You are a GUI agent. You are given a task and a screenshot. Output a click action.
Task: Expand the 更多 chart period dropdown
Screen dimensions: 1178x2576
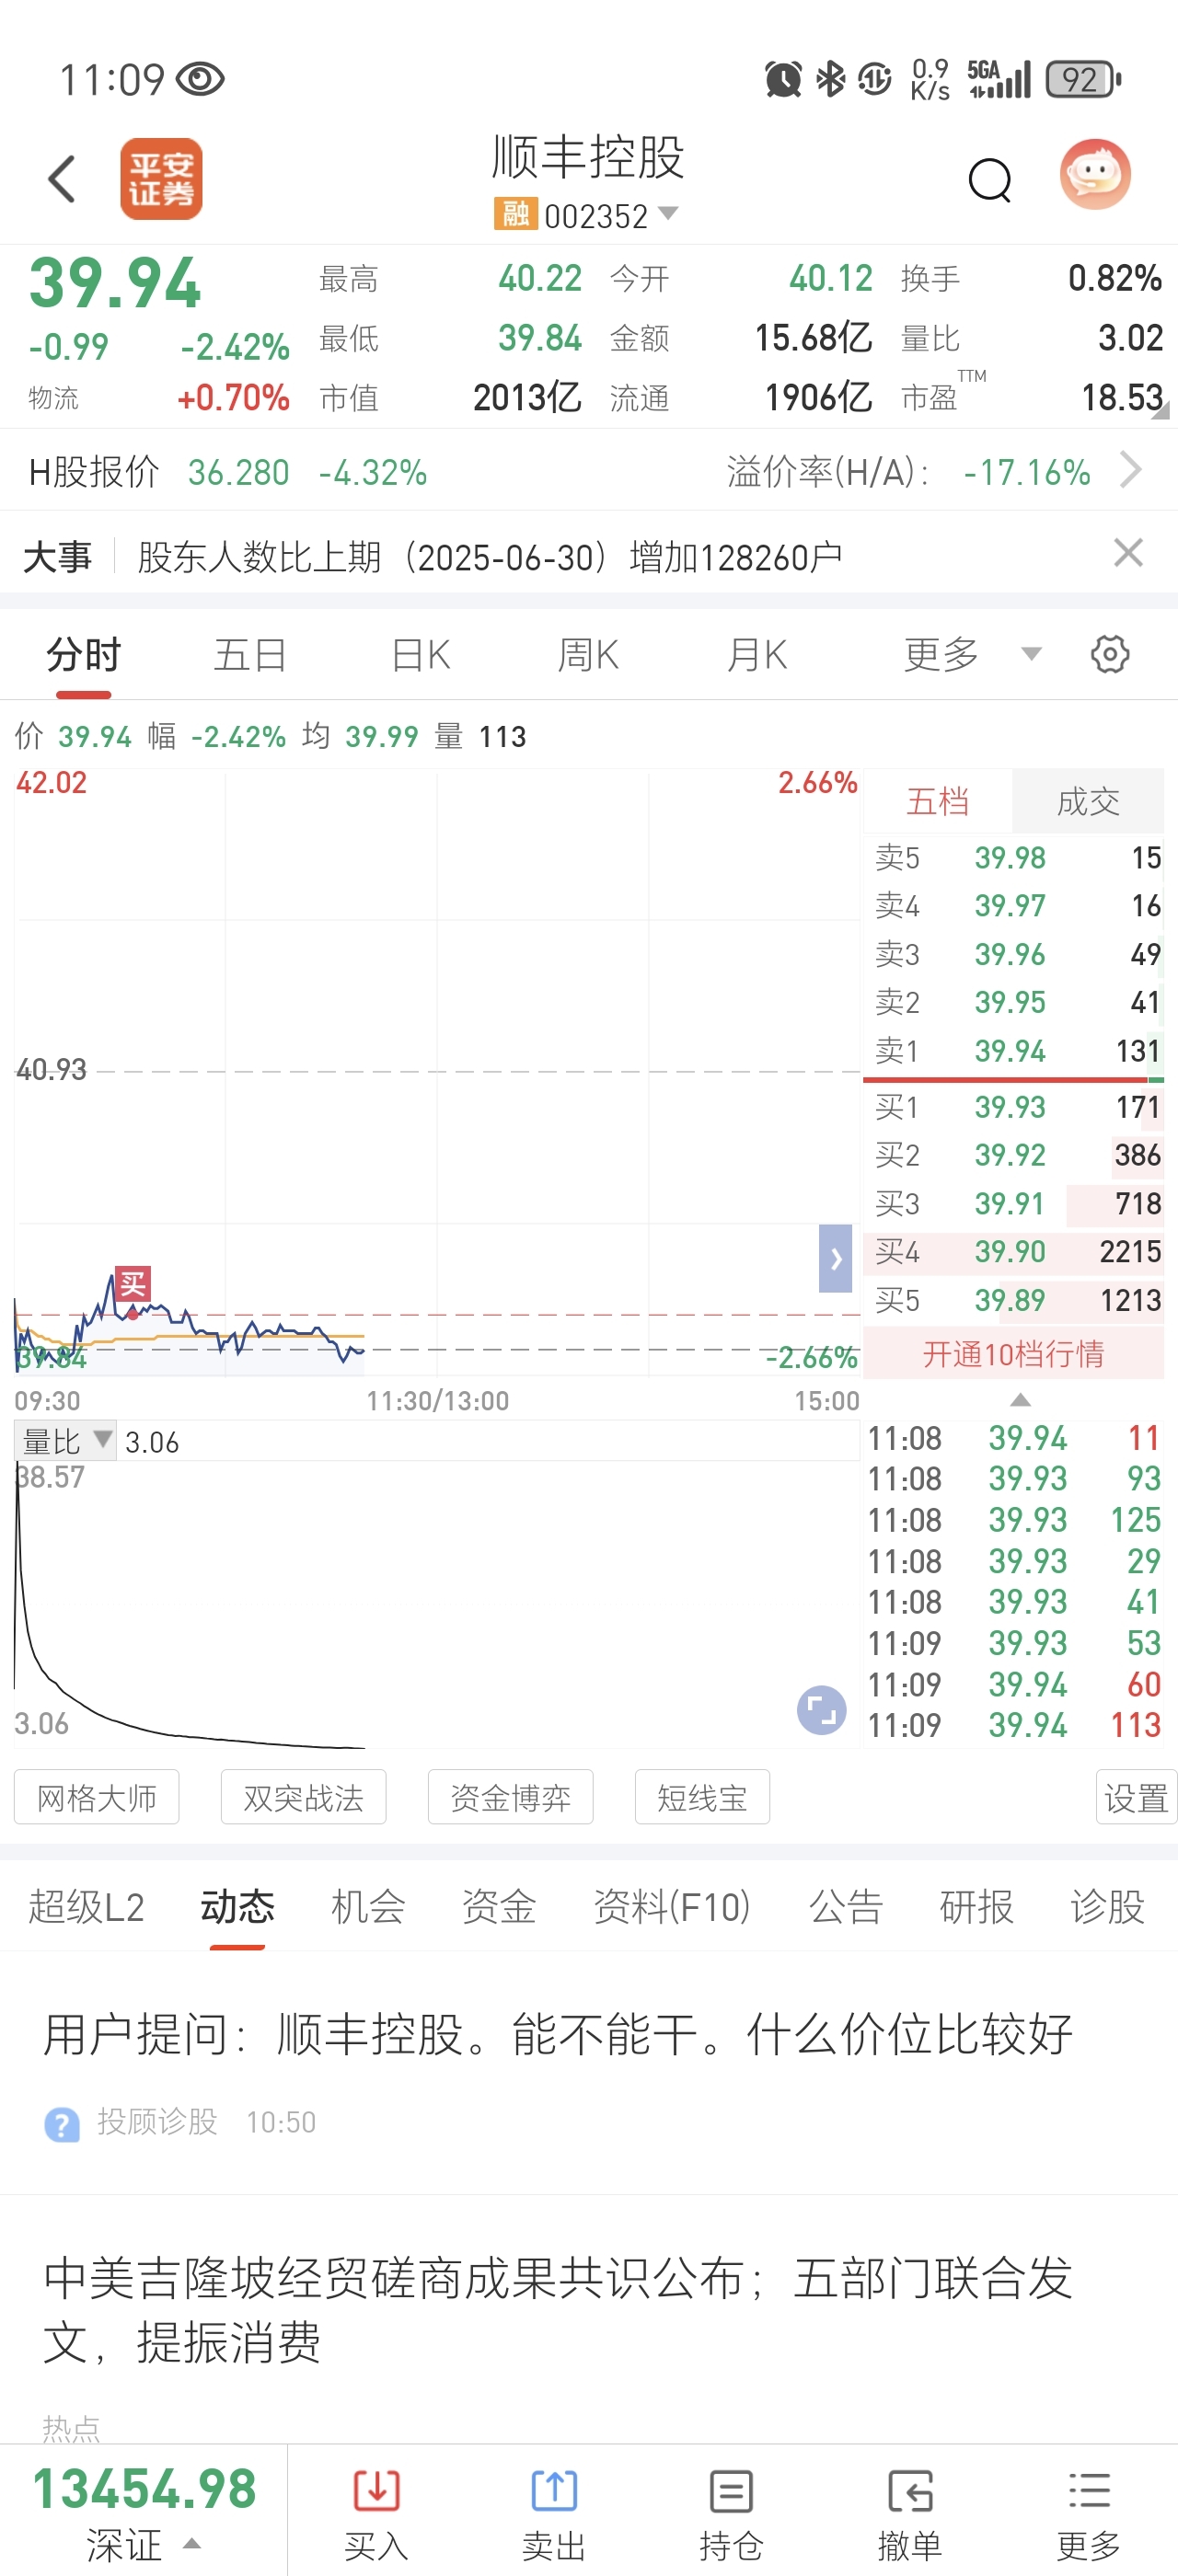click(971, 655)
